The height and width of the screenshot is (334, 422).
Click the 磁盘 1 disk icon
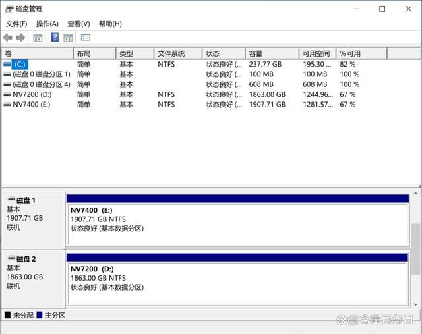click(x=11, y=200)
